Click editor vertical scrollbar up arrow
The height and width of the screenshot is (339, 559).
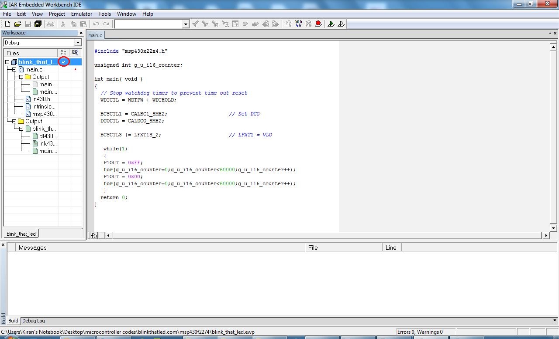click(553, 46)
